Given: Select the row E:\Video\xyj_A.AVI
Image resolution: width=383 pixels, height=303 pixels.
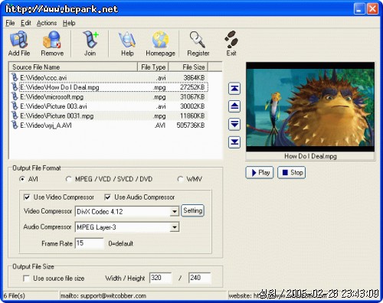Looking at the screenshot, I should pyautogui.click(x=109, y=125).
